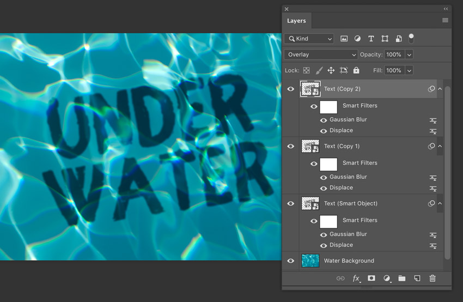Click Gaussian Blur entry under Text (Copy 1)
Viewport: 463px width, 302px height.
click(x=348, y=177)
